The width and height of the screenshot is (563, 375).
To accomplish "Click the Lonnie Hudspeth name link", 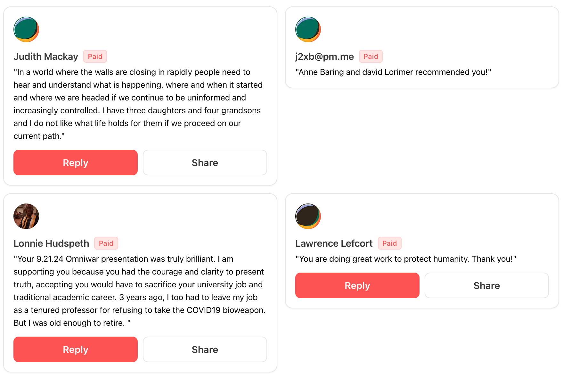I will coord(51,243).
